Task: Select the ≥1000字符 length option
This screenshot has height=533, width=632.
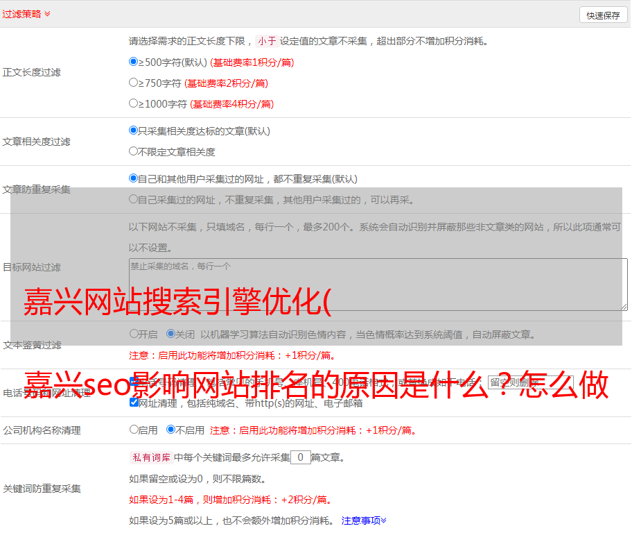Action: (x=134, y=103)
